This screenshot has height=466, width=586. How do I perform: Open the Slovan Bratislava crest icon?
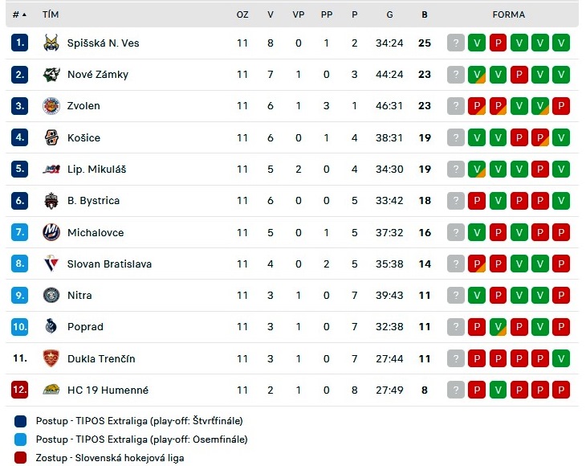(x=51, y=264)
